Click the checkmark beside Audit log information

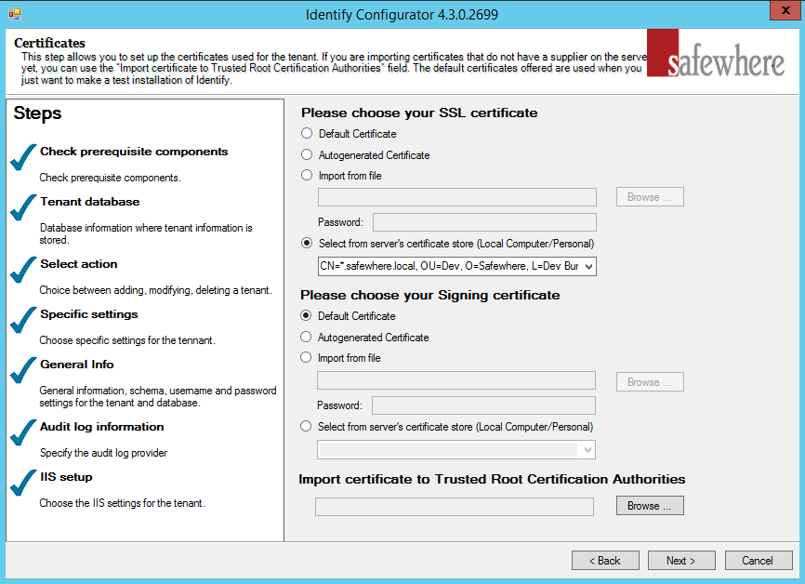pyautogui.click(x=23, y=432)
